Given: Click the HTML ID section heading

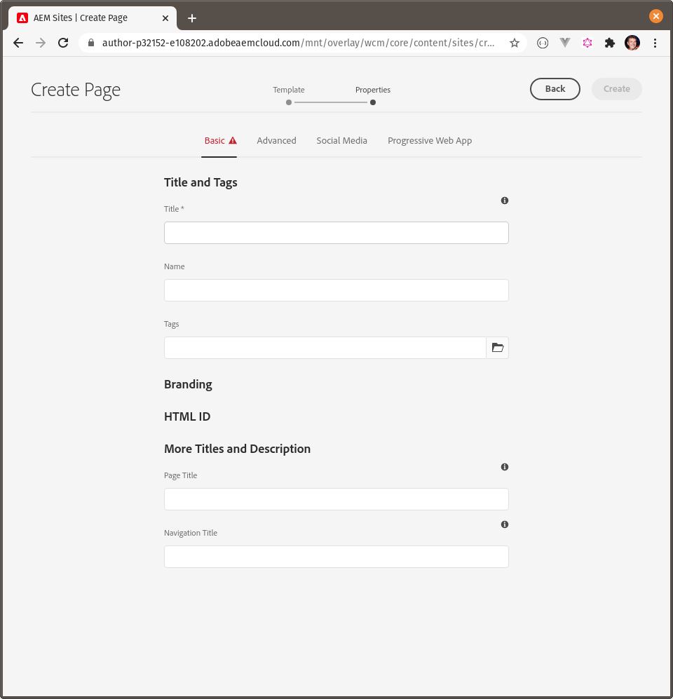Looking at the screenshot, I should (x=187, y=416).
